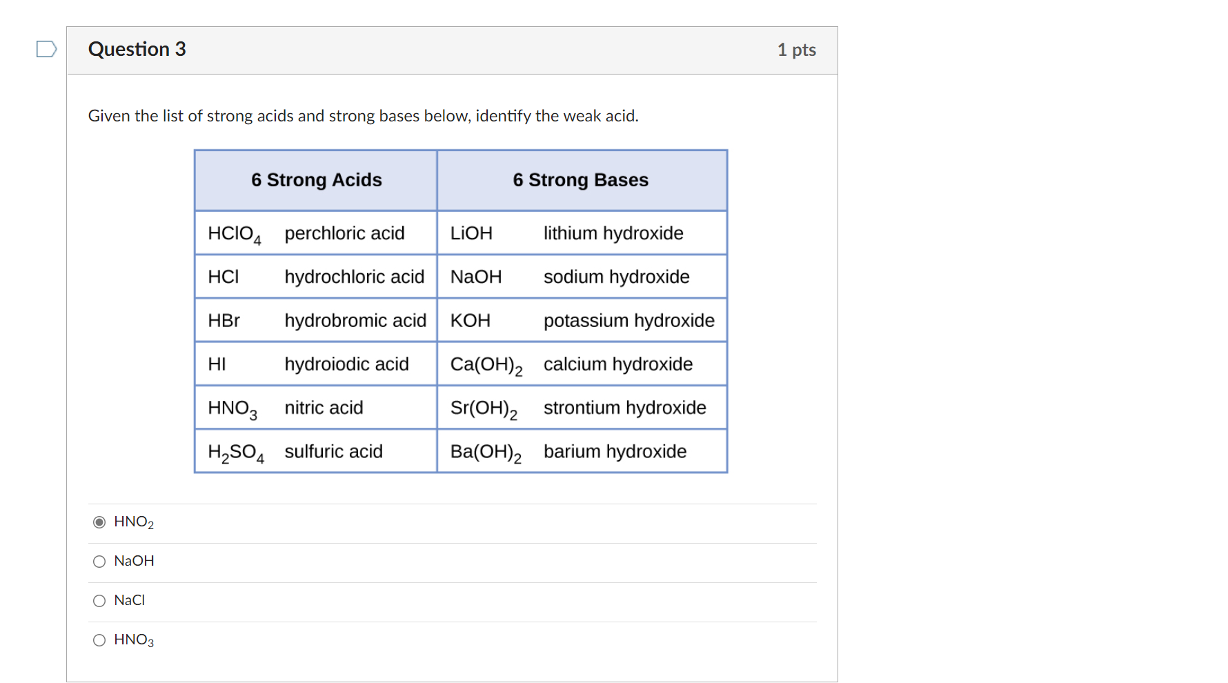Select the HNO3 radio option
This screenshot has width=1228, height=683.
pyautogui.click(x=99, y=640)
